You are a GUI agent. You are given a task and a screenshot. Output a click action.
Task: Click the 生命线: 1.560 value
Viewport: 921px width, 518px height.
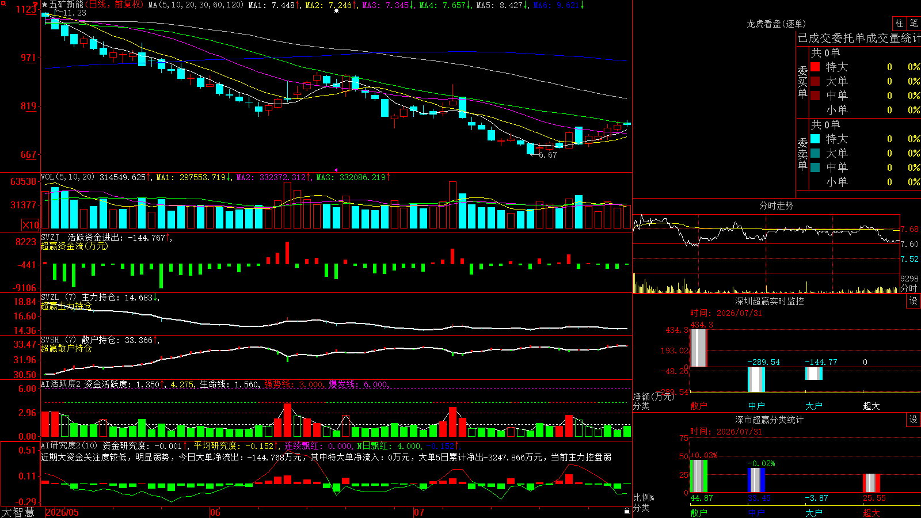coord(229,384)
